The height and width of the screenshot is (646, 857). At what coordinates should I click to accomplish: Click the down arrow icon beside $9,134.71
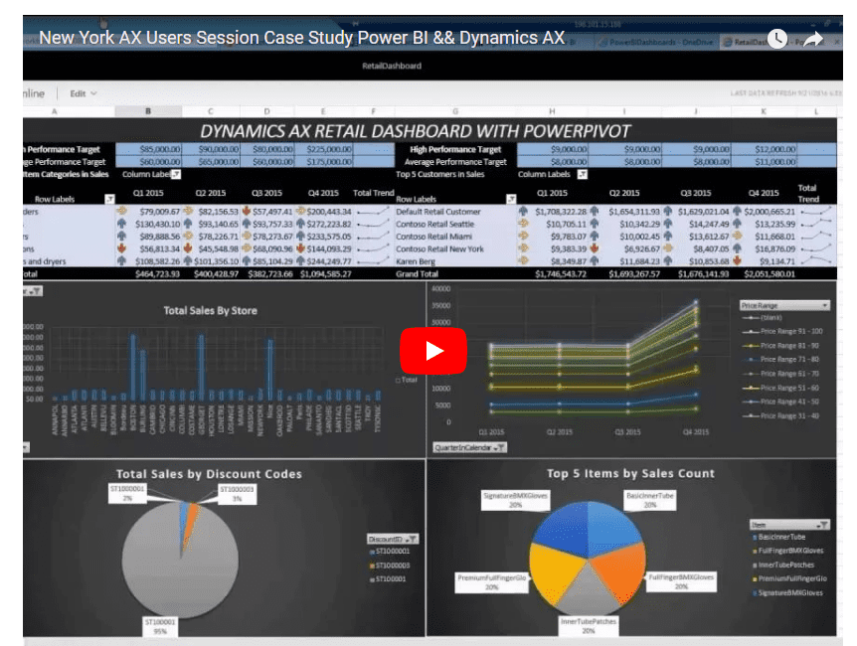click(x=738, y=260)
